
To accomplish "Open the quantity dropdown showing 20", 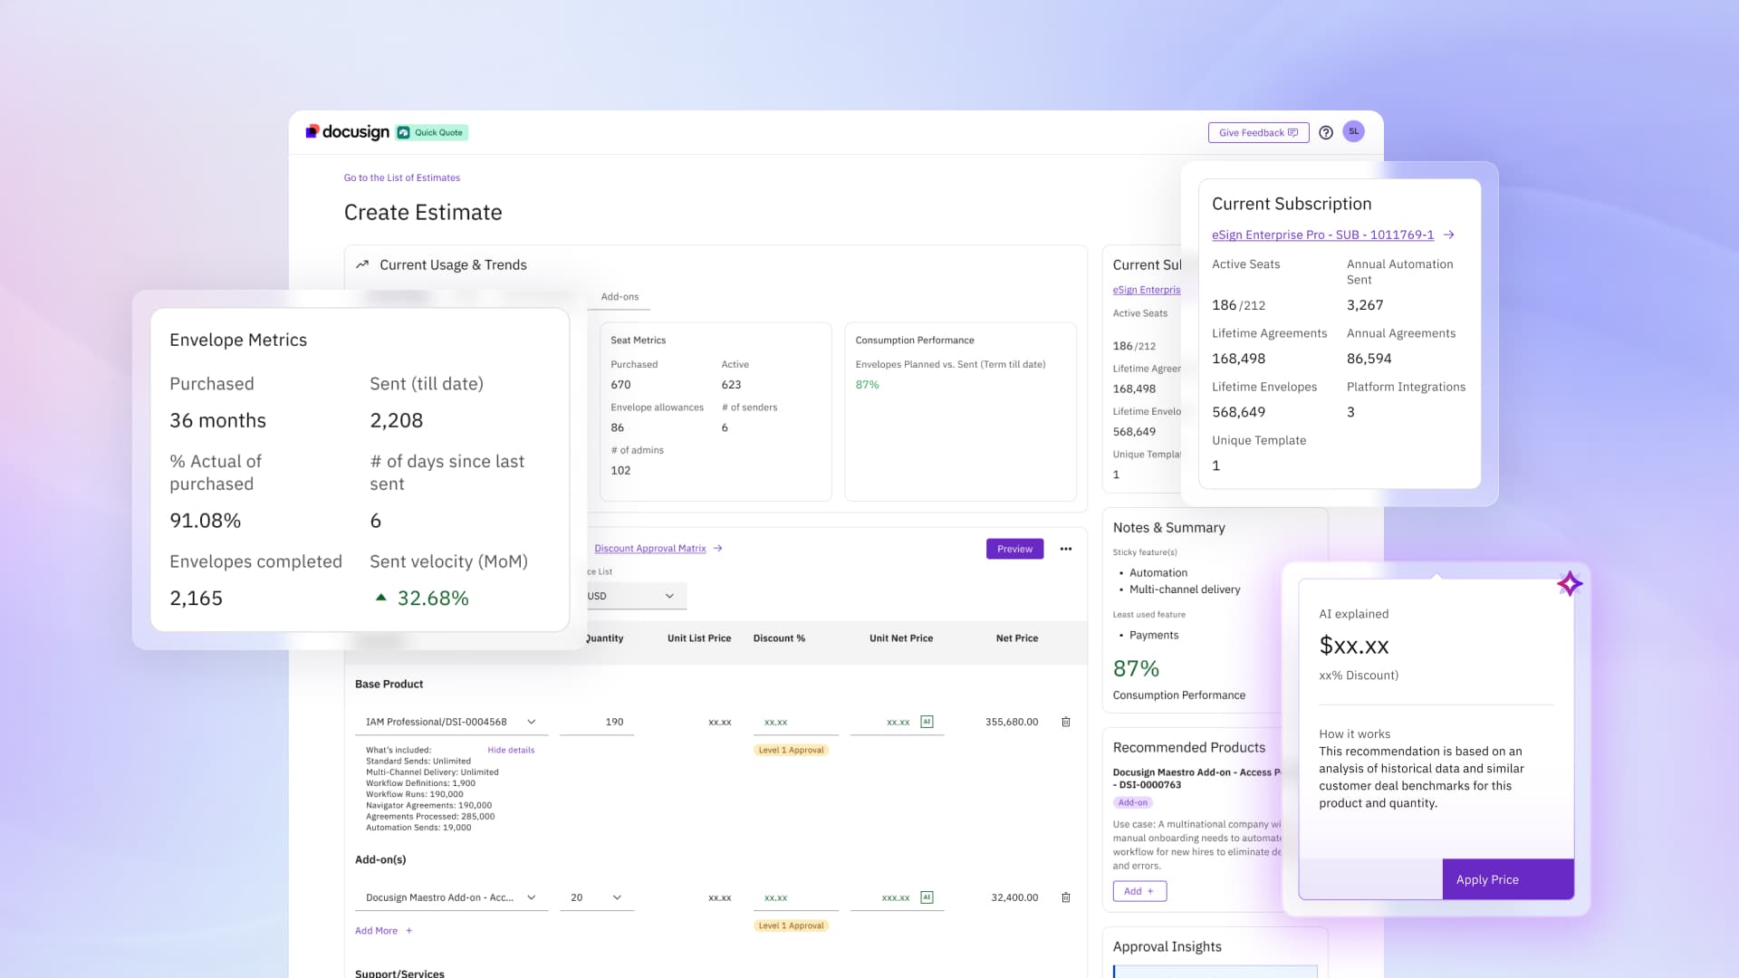I will click(x=597, y=897).
